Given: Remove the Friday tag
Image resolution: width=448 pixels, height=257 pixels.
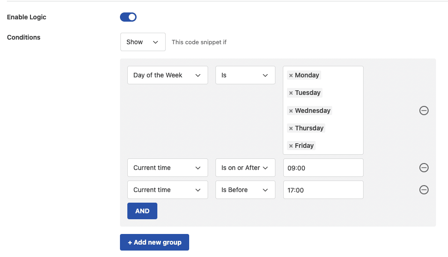Looking at the screenshot, I should click(x=291, y=146).
